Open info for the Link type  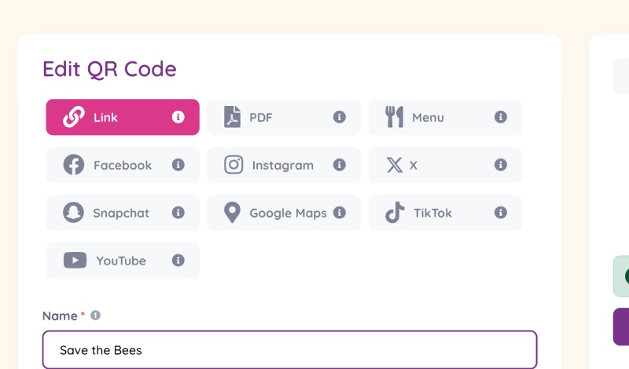pos(178,117)
